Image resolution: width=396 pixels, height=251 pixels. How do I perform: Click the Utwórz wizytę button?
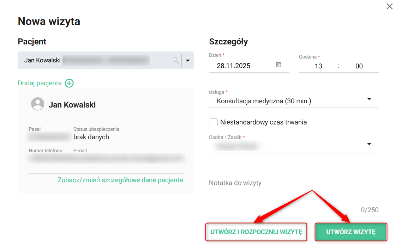click(351, 232)
